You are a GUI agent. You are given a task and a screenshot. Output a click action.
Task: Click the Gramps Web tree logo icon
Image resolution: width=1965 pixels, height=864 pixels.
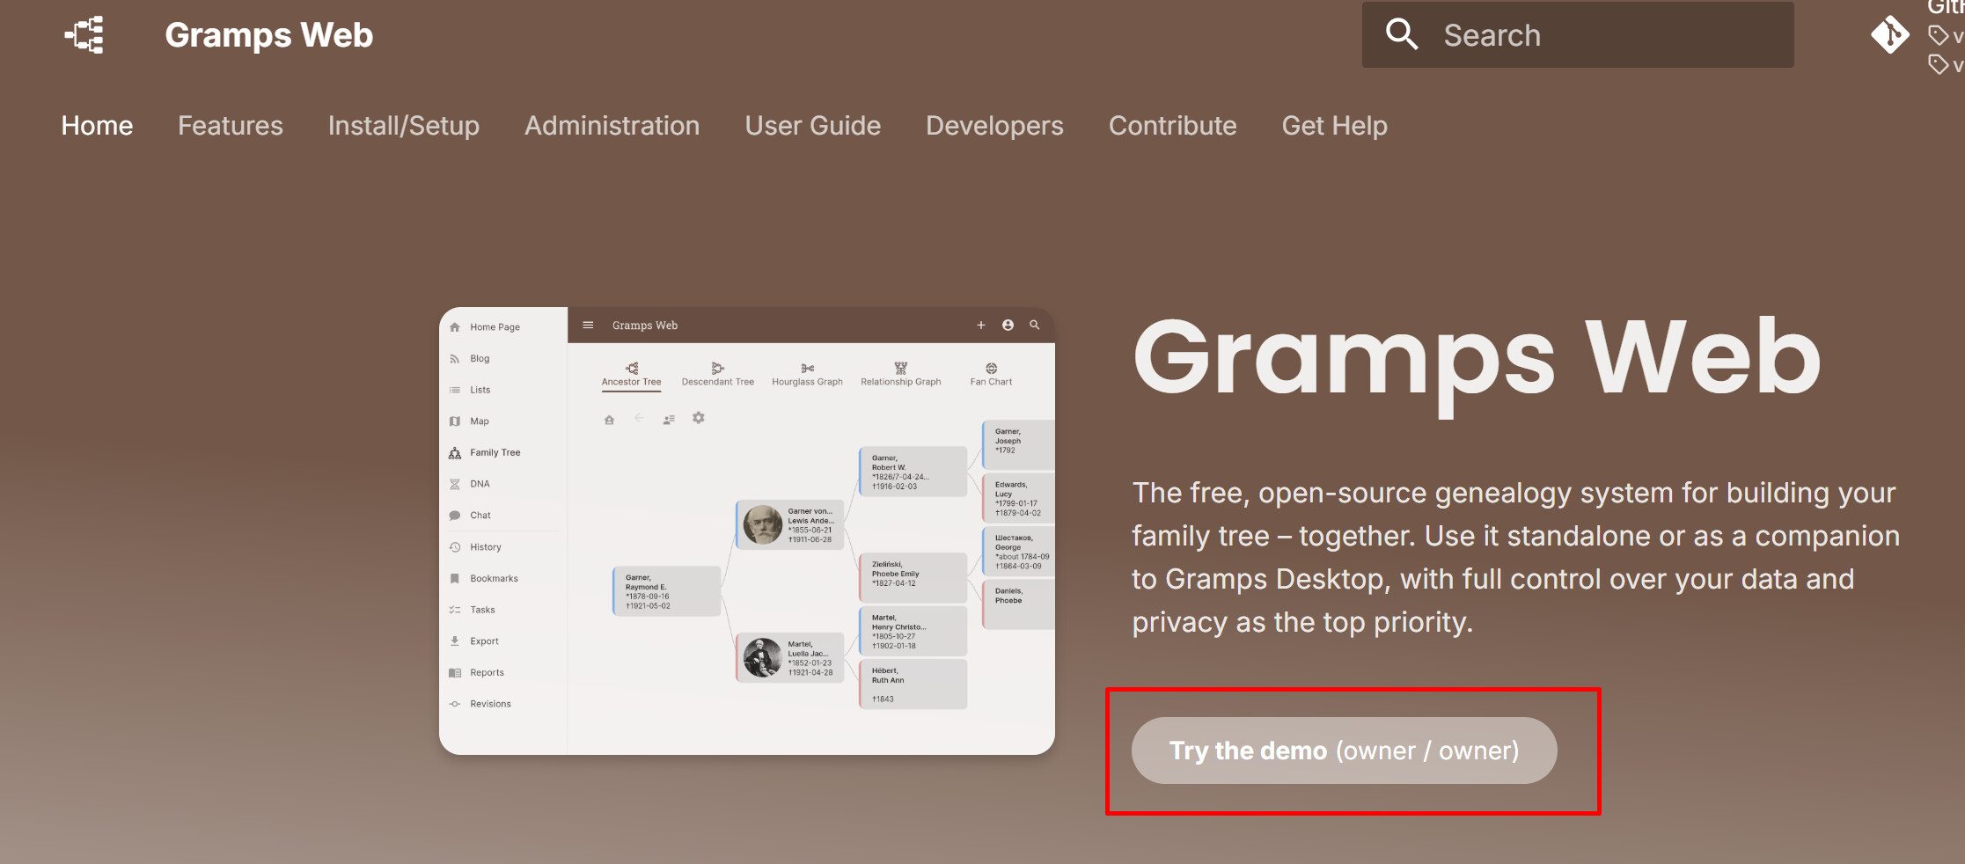(x=84, y=35)
